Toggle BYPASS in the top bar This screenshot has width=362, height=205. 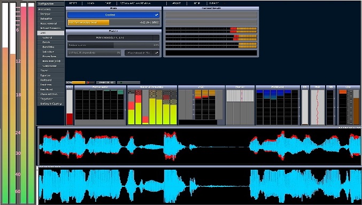pos(214,3)
